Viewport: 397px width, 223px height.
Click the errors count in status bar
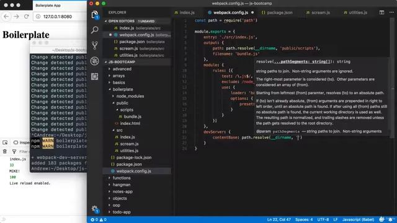94,220
